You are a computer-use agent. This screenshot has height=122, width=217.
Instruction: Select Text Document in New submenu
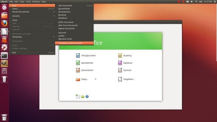click(x=74, y=6)
